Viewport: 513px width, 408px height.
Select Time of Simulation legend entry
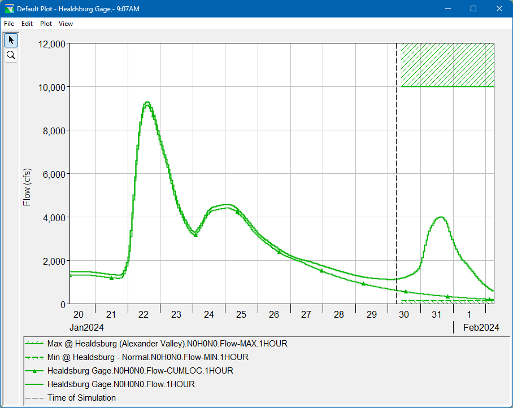[x=81, y=398]
